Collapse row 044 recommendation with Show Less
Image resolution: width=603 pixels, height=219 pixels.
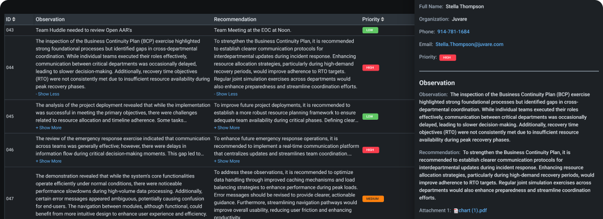226,94
